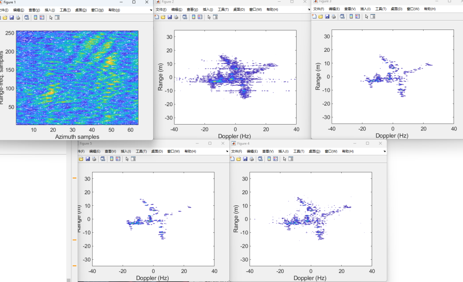Screen dimensions: 463x282
Task: Property inspector icon in Figure 3 toolbar
Action: 373,17
